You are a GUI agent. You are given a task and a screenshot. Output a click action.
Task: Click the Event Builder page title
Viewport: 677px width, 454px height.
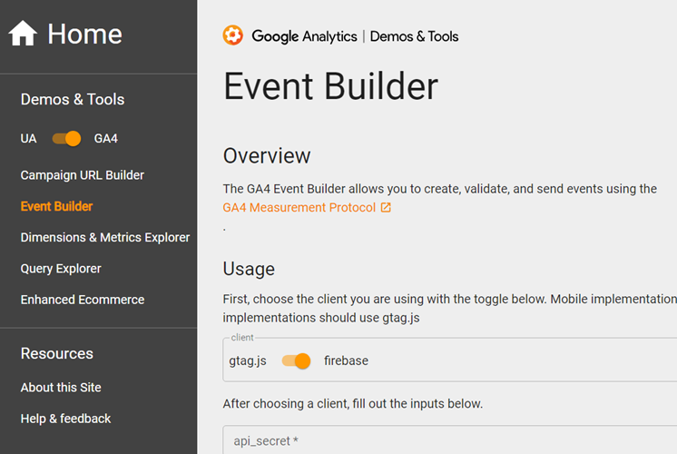point(330,86)
